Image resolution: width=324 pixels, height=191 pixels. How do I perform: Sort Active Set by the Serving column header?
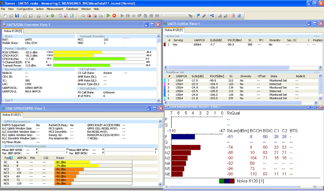(x=178, y=40)
